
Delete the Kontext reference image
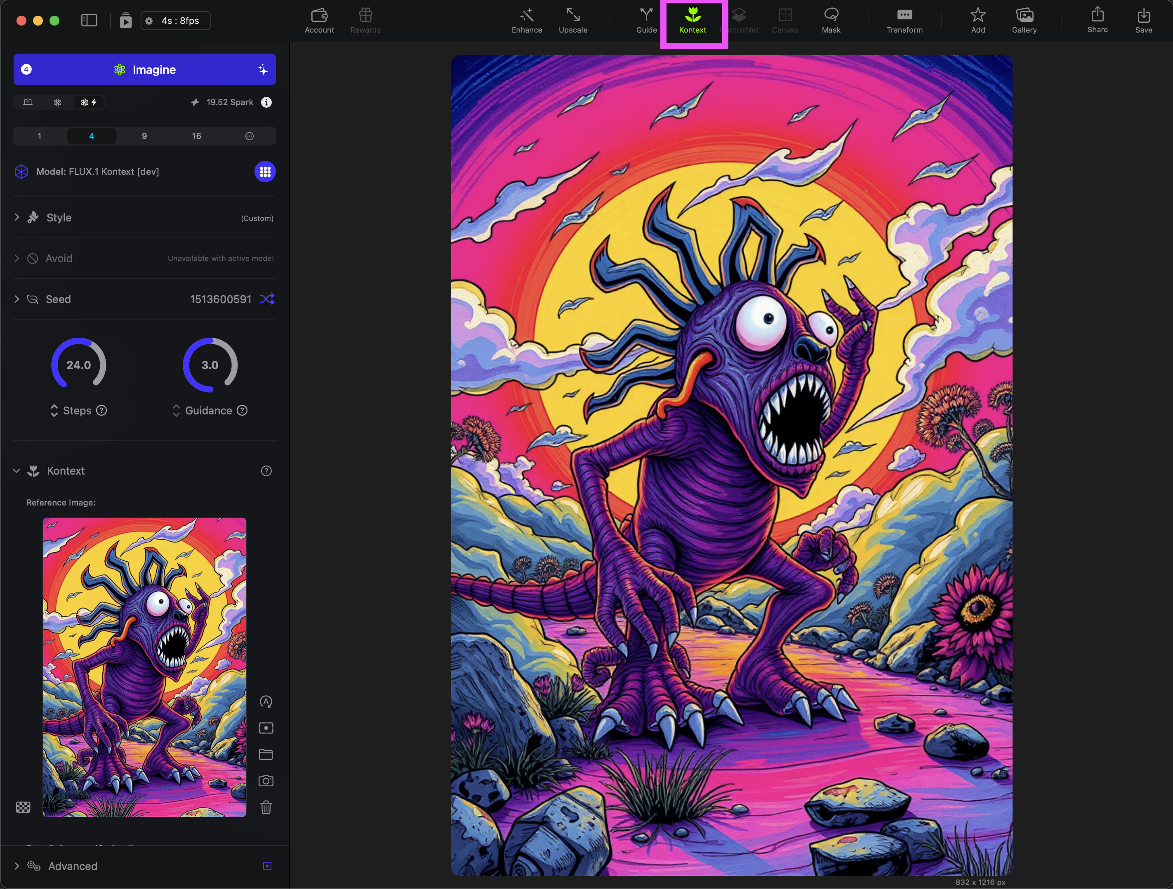point(266,807)
